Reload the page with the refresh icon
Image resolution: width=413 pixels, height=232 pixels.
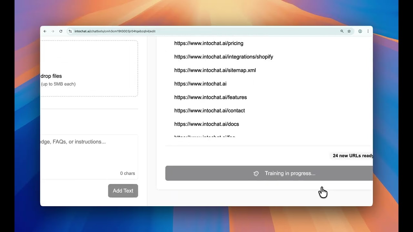pyautogui.click(x=61, y=31)
